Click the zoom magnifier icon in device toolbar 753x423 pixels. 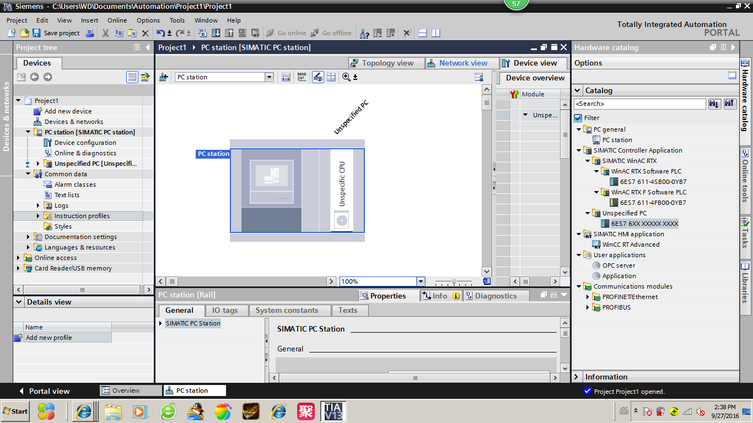[x=346, y=77]
